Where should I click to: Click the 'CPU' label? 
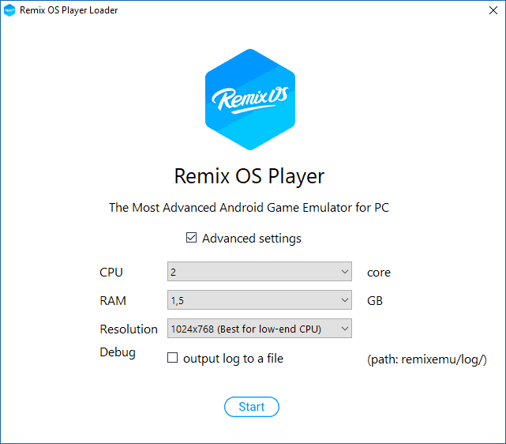[x=111, y=273]
